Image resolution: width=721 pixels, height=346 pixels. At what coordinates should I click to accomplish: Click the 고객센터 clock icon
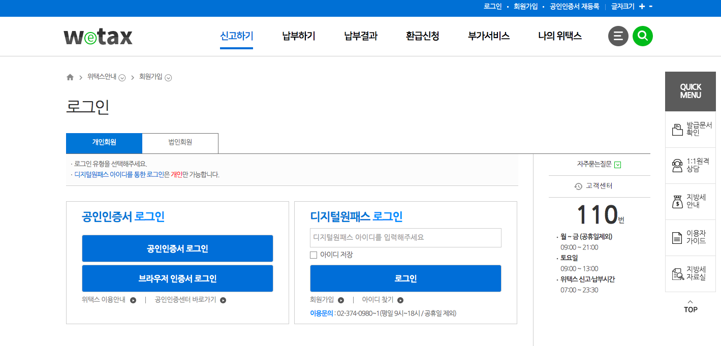(578, 186)
